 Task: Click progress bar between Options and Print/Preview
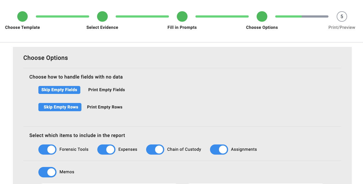(x=302, y=16)
